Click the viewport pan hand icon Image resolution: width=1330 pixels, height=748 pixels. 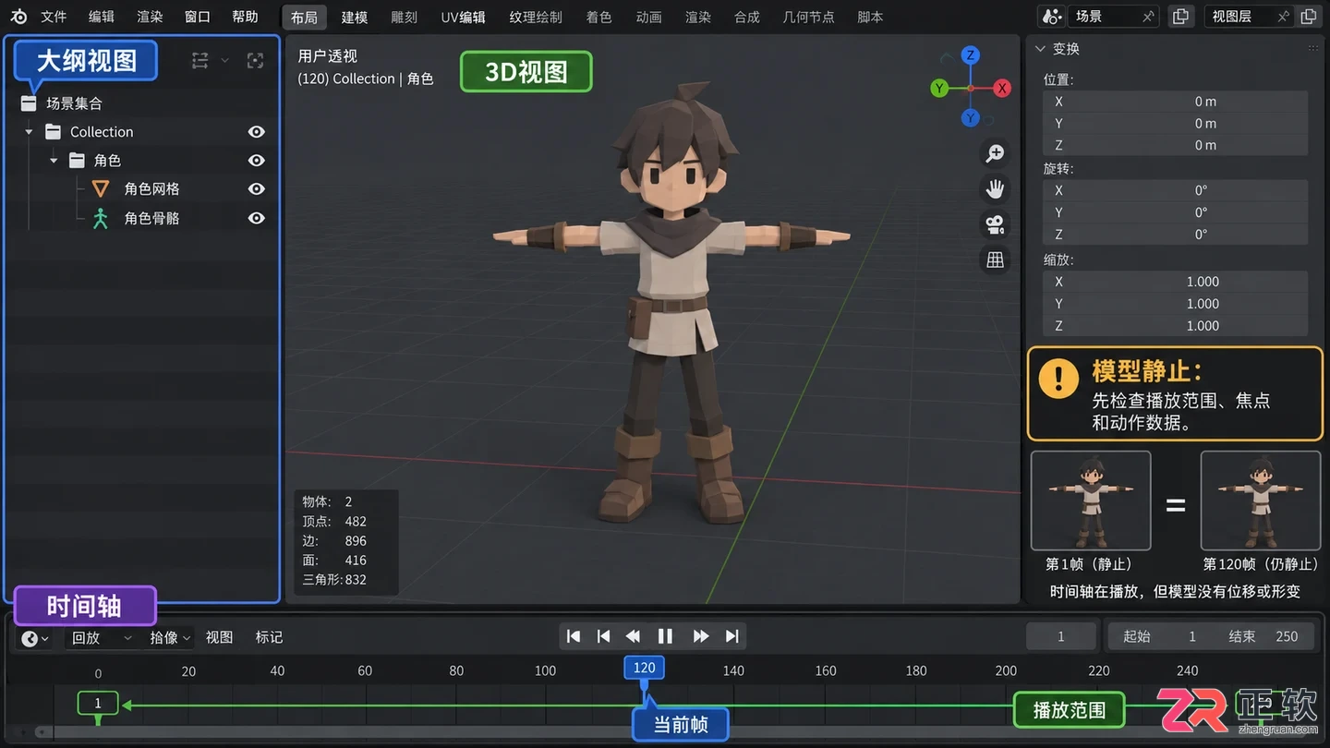point(995,189)
